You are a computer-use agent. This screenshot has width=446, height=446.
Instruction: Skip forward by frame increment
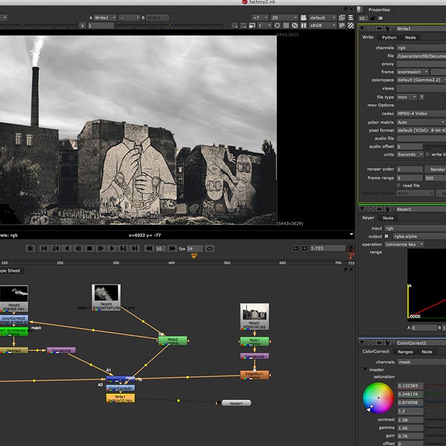coord(172,248)
